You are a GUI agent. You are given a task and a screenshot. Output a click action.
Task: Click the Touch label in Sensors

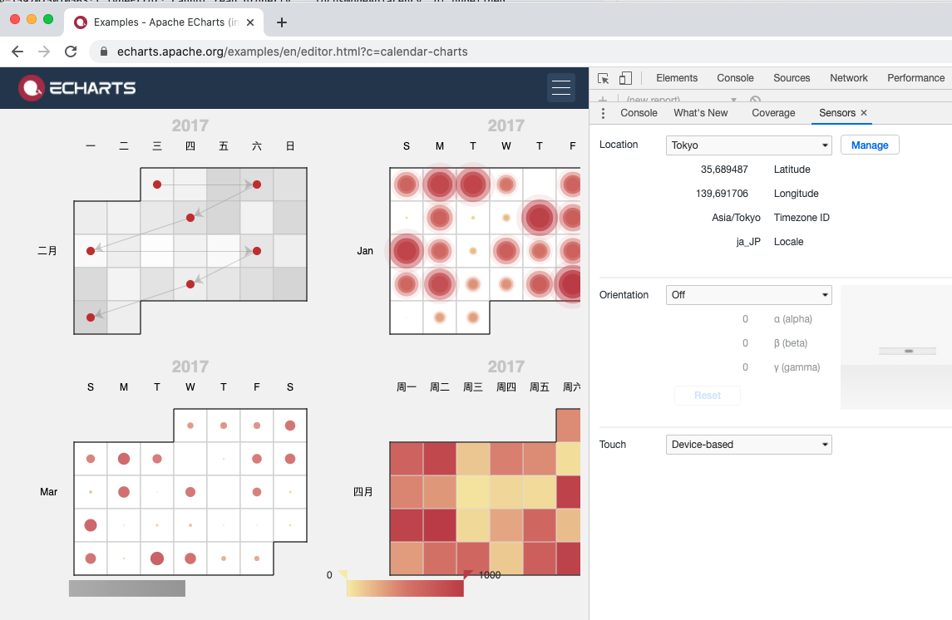613,445
